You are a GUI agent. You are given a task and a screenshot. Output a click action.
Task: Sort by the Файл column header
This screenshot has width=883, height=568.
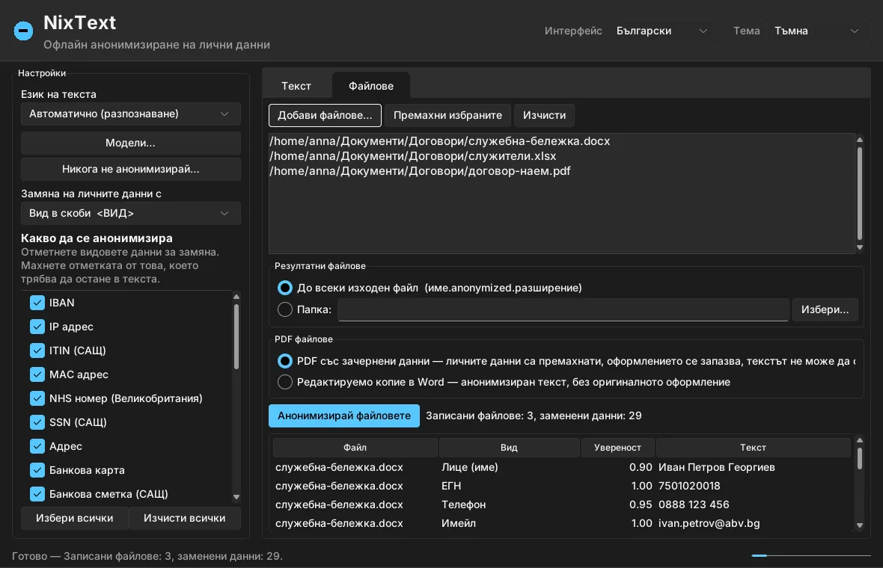point(355,448)
